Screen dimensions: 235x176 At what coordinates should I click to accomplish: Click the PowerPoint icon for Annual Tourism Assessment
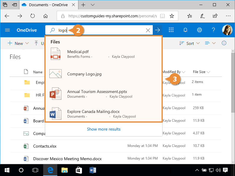coord(56,94)
